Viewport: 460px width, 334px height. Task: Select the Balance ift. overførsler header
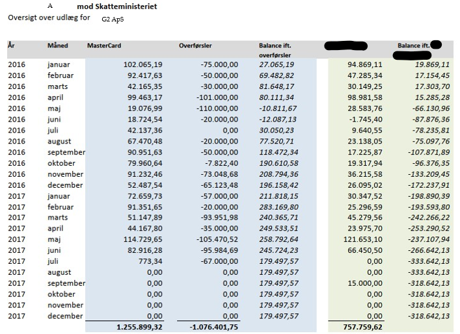(x=275, y=50)
